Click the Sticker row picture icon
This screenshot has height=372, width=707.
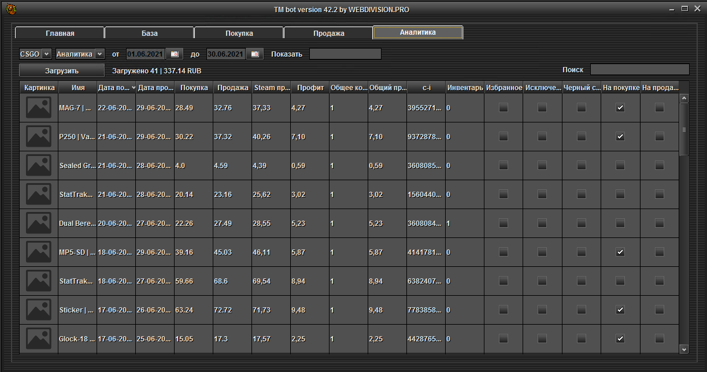[39, 310]
